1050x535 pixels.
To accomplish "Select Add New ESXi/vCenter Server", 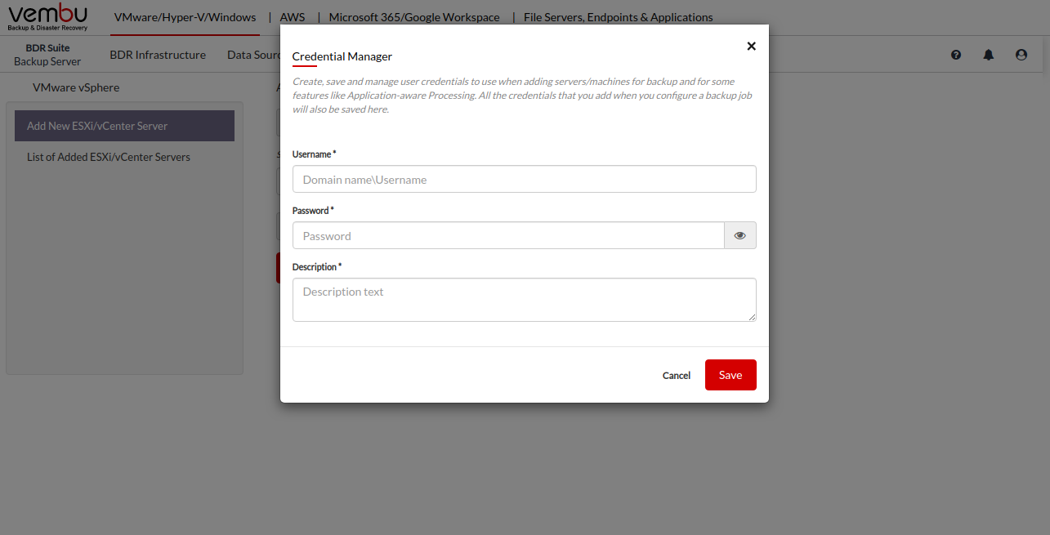I will [124, 126].
